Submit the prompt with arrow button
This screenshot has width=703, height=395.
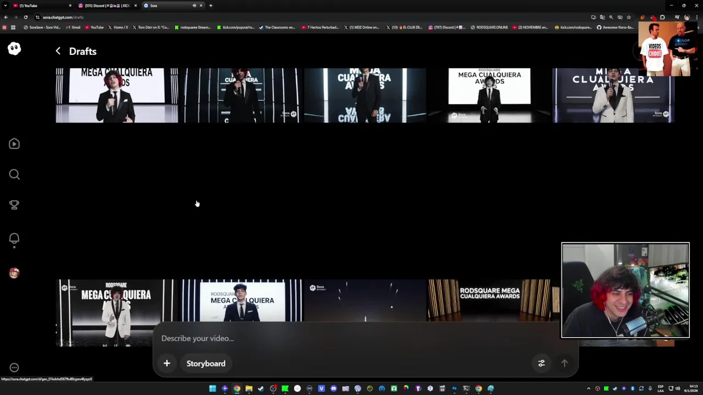point(564,363)
